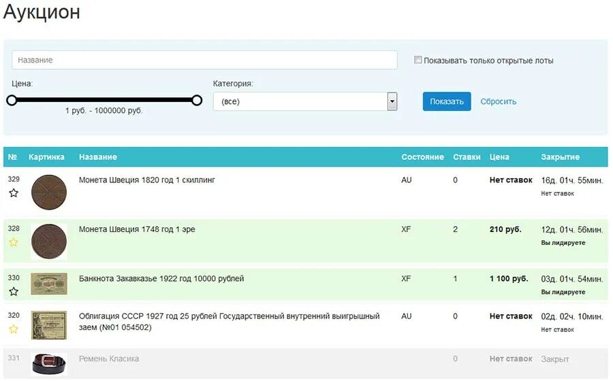The image size is (613, 381).
Task: Star lot 329 as favorite
Action: pyautogui.click(x=14, y=193)
